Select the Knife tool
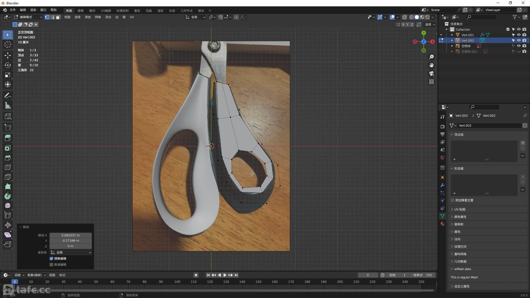Image resolution: width=530 pixels, height=298 pixels. click(8, 177)
